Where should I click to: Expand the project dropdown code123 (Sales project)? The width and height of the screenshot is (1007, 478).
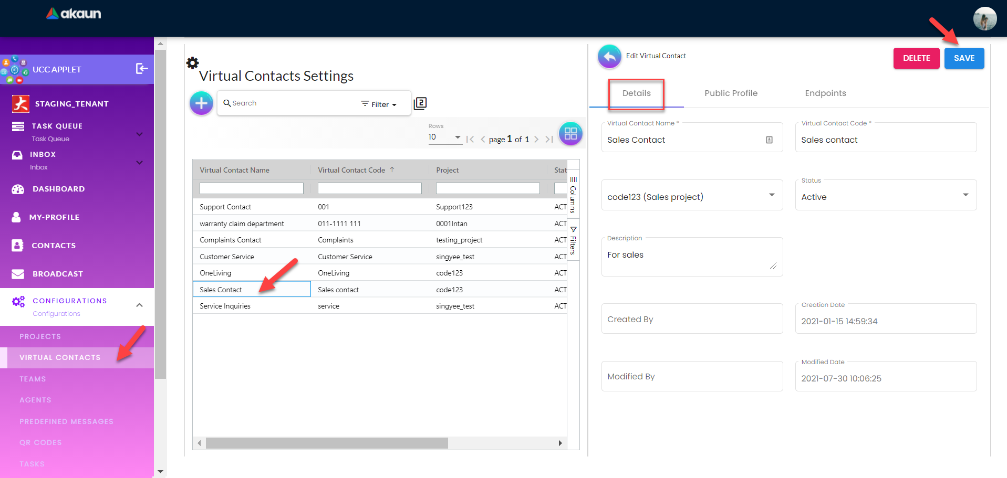(x=691, y=197)
